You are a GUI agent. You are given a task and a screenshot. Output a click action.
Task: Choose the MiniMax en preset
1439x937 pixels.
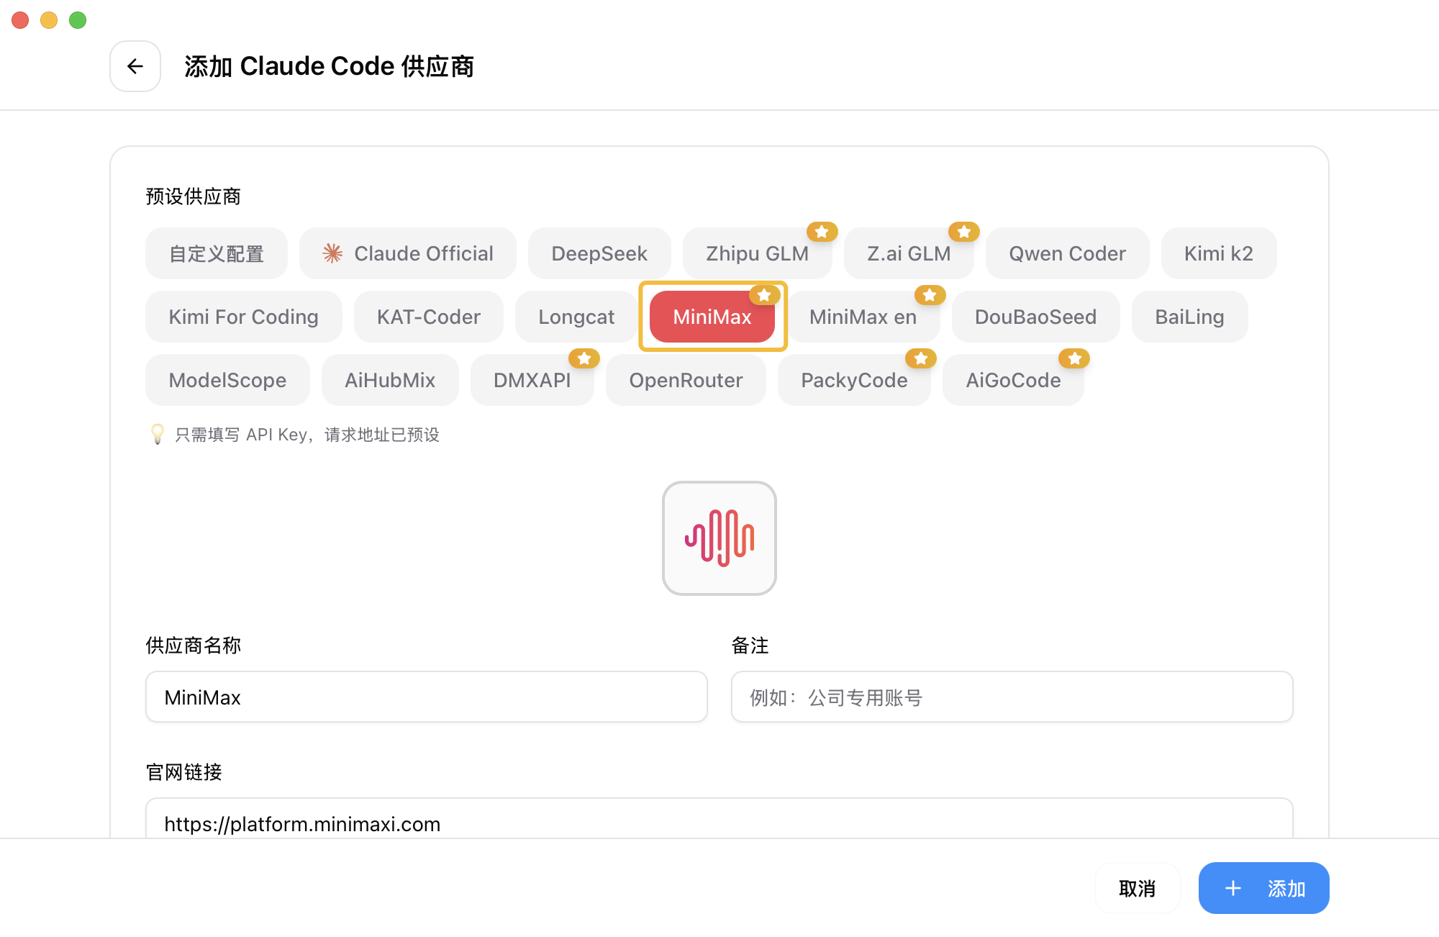[x=863, y=317]
